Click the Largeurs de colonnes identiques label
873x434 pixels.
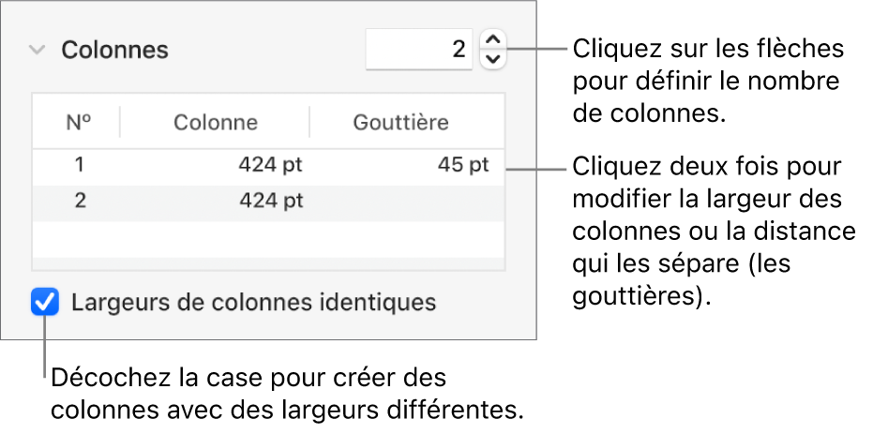(x=253, y=304)
